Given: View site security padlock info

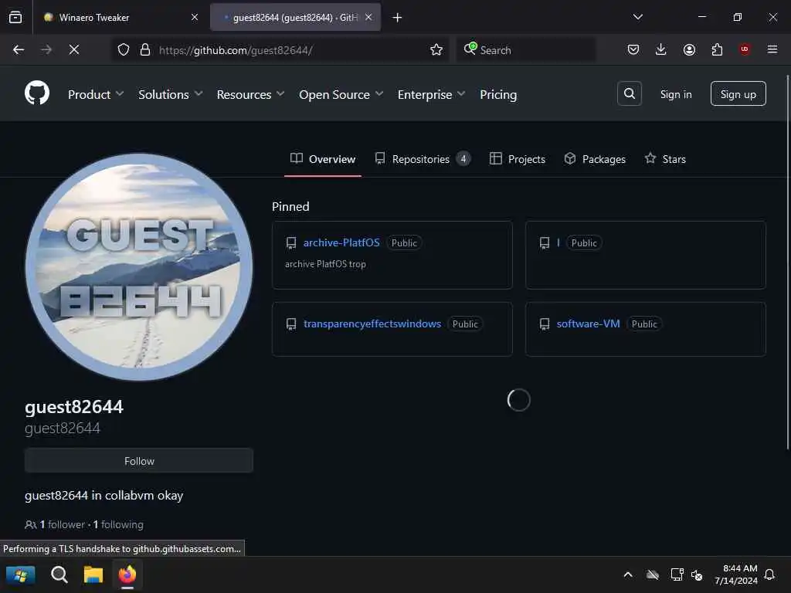Looking at the screenshot, I should point(145,49).
